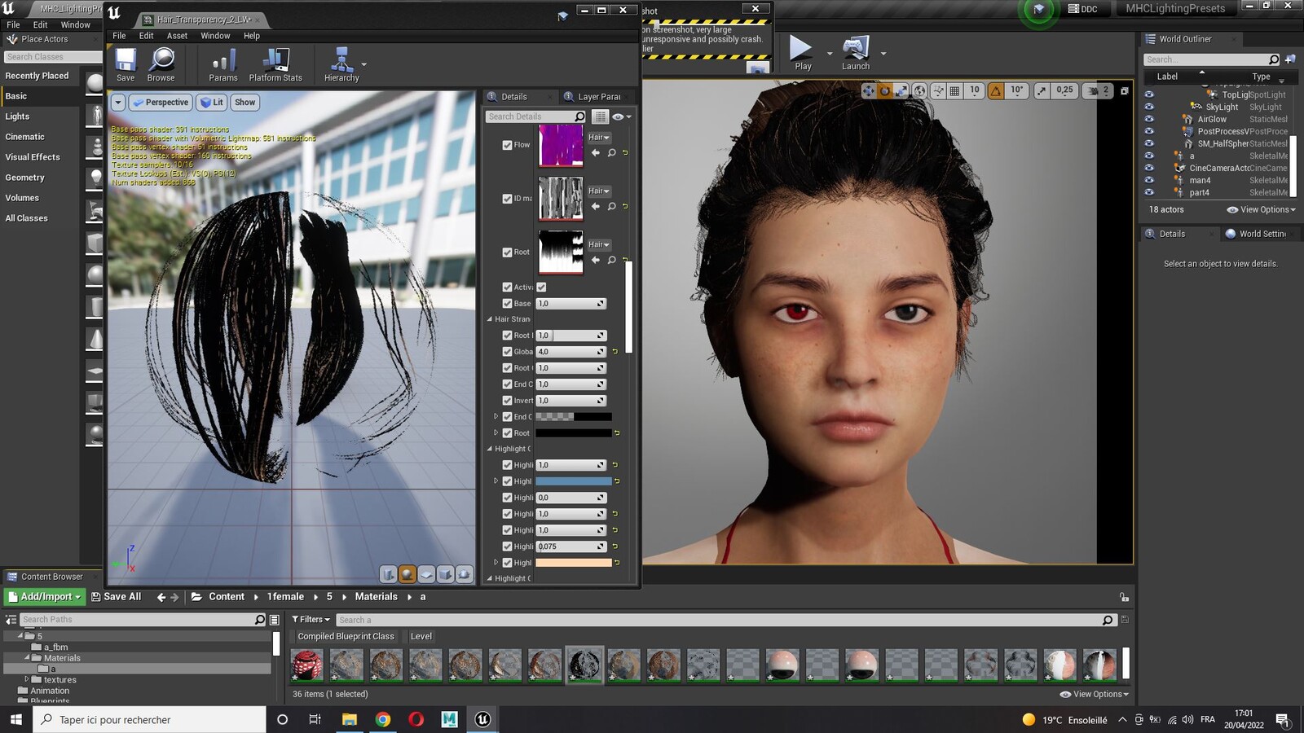
Task: Click the Perspective viewport button
Action: coord(161,103)
